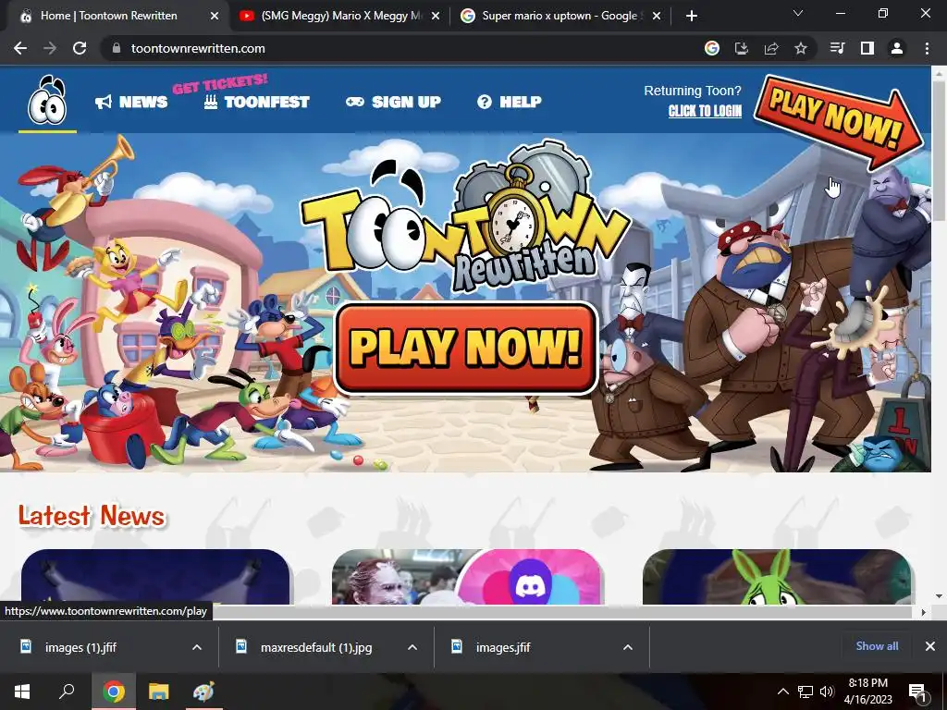The image size is (947, 710).
Task: Bookmark this tab with star icon
Action: pyautogui.click(x=801, y=48)
